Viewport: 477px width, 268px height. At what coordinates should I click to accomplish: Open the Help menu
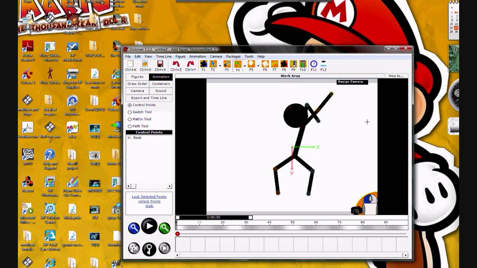pyautogui.click(x=261, y=57)
